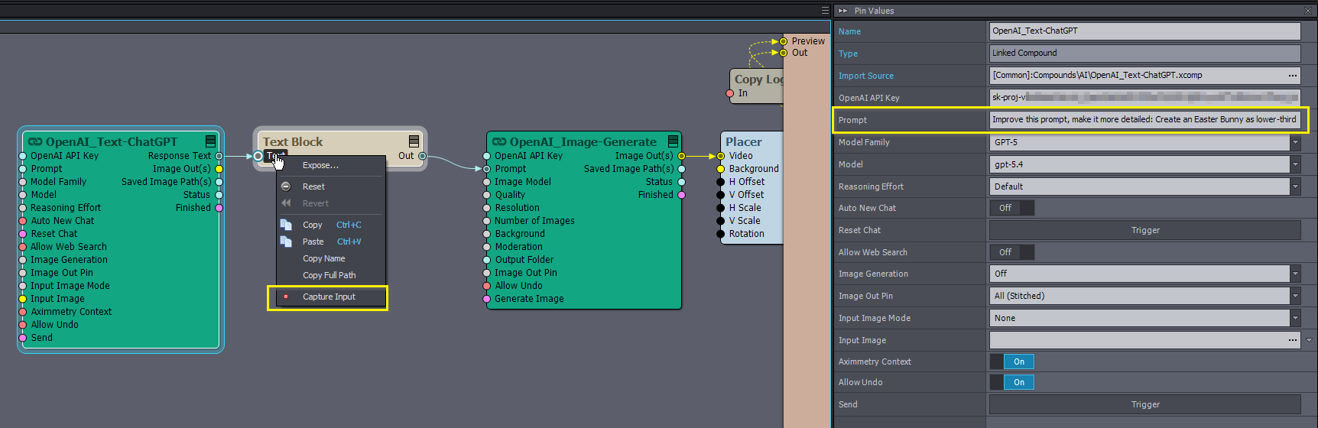Click the browse button beside Input Image
Viewport: 1318px width, 428px height.
coord(1292,340)
